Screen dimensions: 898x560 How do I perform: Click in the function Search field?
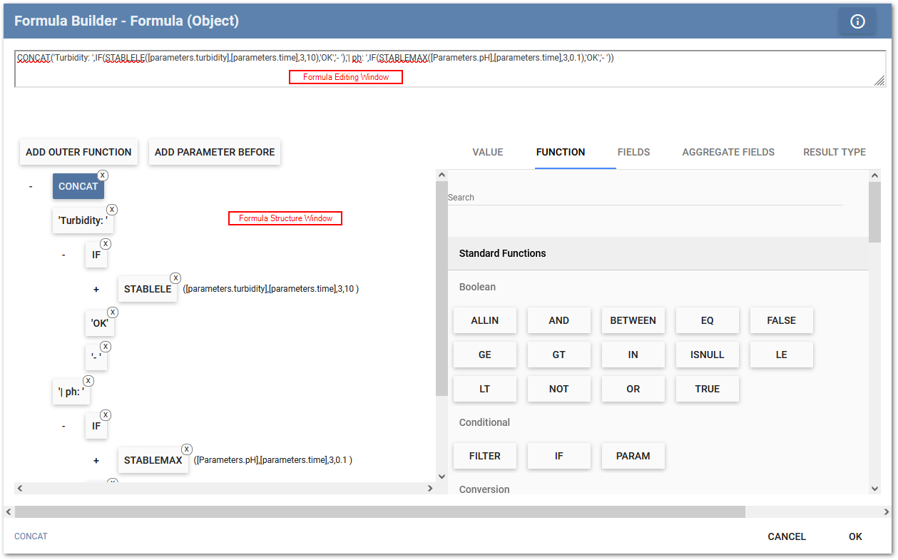[645, 198]
